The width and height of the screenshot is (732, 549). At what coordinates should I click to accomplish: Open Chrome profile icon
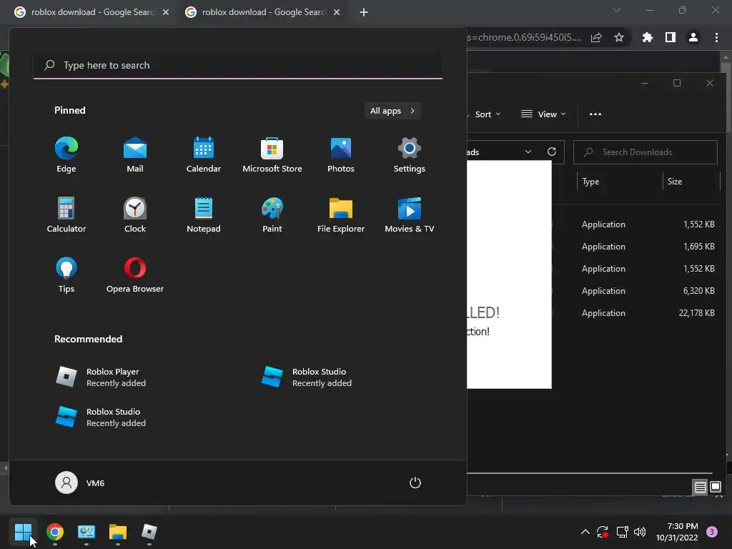point(693,37)
